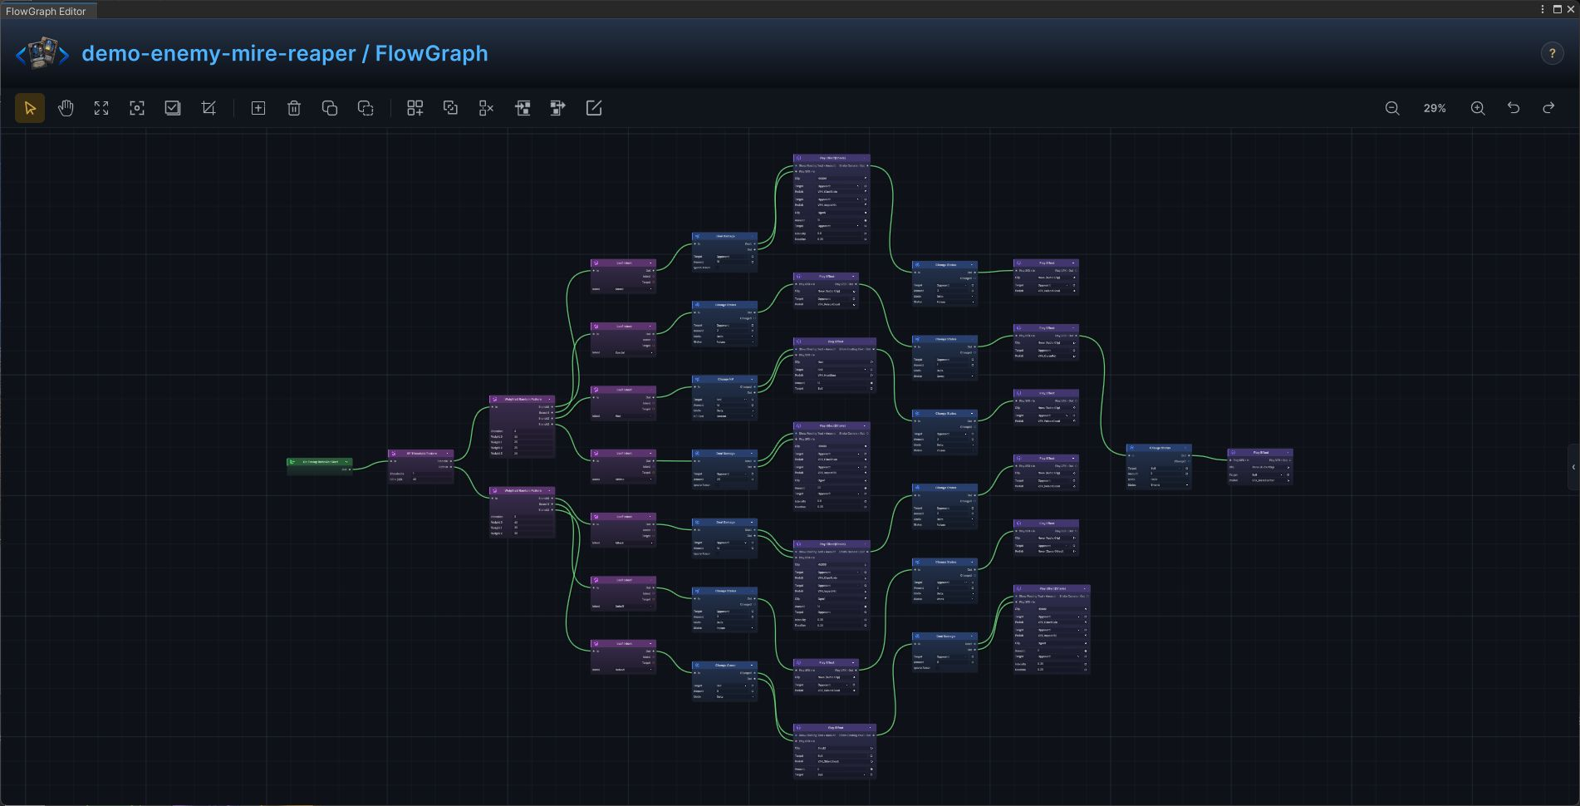This screenshot has height=806, width=1580.
Task: Select the HP Threshold Pattern node header
Action: tap(421, 454)
